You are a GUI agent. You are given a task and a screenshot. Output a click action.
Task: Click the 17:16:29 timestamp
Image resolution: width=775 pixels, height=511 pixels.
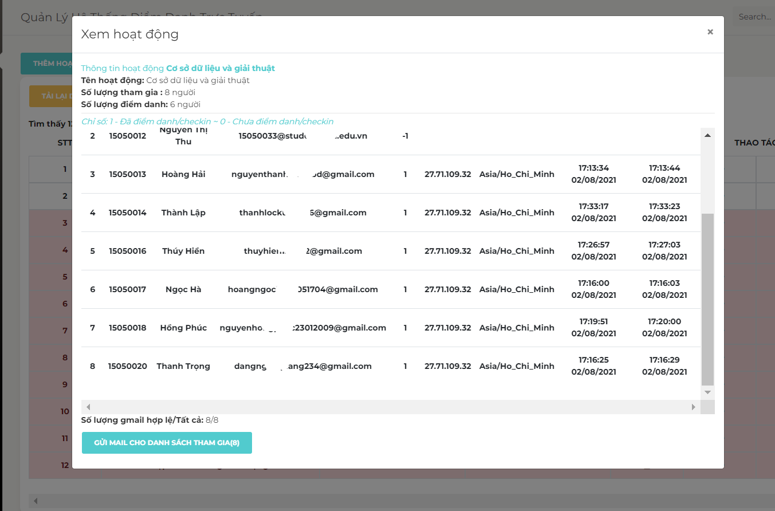pos(664,360)
